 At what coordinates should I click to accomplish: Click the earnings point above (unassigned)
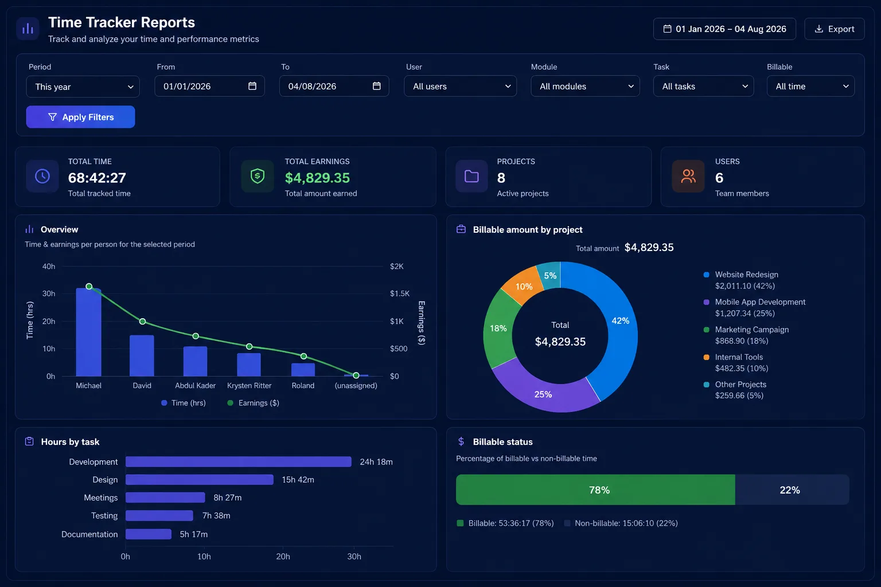[x=356, y=375]
